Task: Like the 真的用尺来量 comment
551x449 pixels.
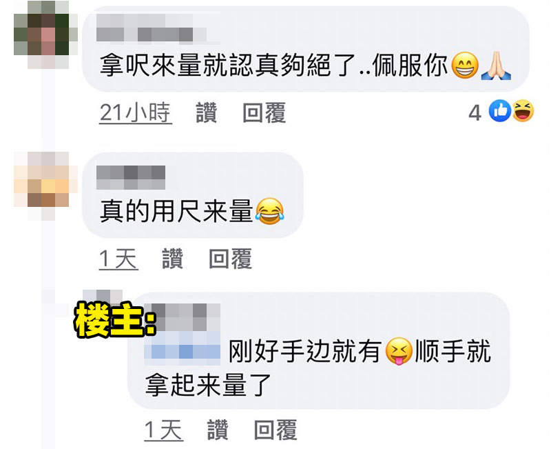Action: 173,259
